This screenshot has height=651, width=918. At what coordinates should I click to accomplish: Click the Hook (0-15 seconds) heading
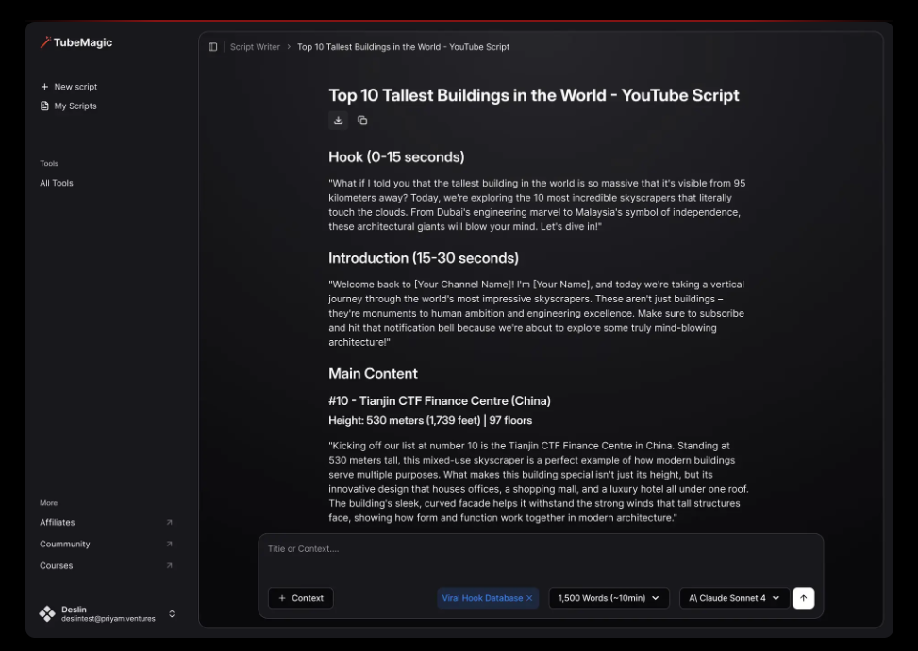coord(396,157)
